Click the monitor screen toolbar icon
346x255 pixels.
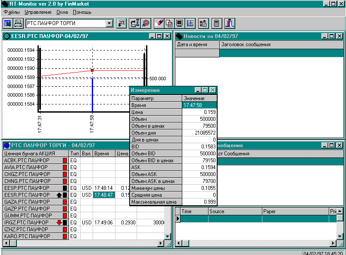(x=180, y=23)
